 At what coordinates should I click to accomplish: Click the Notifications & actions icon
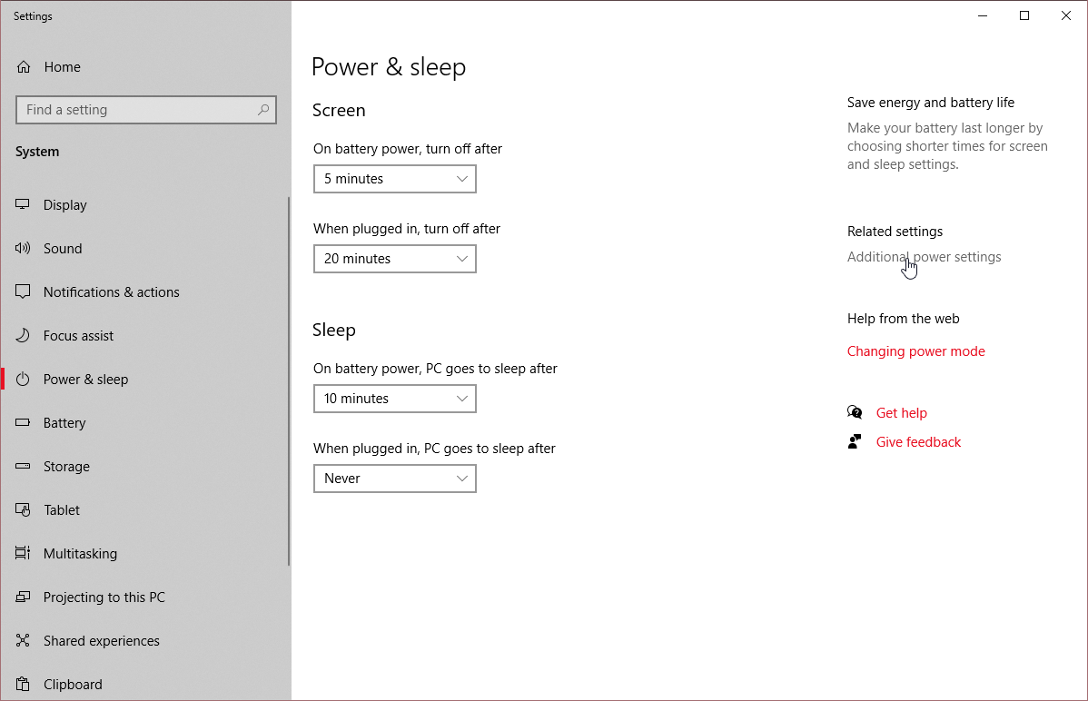[22, 291]
